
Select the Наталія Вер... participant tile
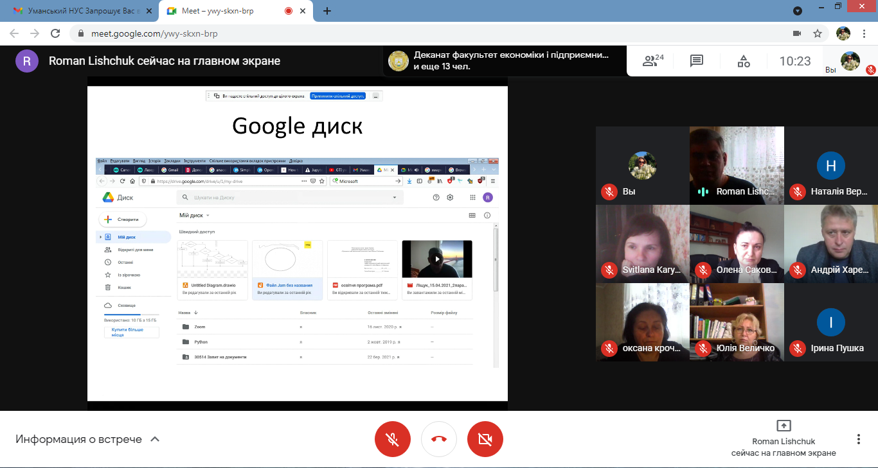tap(831, 165)
